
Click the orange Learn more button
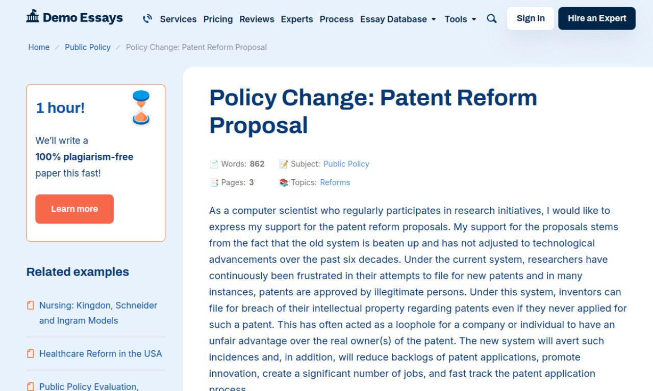coord(74,209)
